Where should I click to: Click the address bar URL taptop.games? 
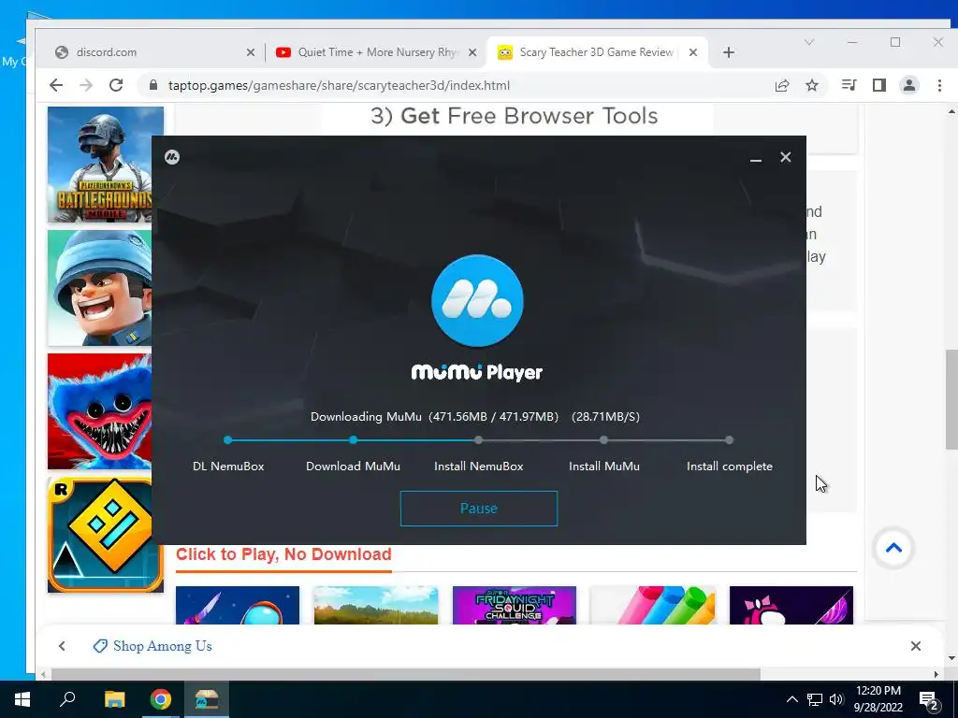tap(339, 85)
